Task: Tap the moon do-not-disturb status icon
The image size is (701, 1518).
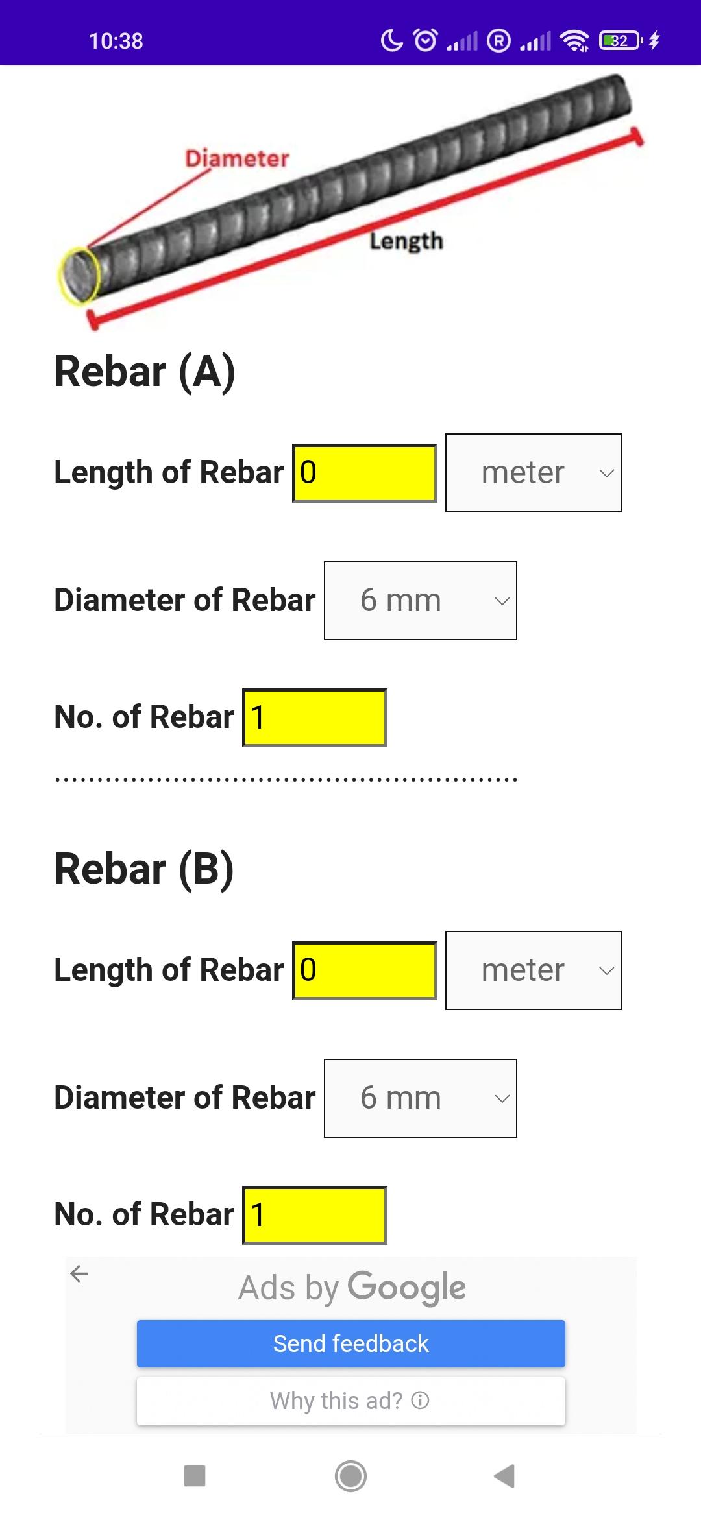Action: pos(391,40)
